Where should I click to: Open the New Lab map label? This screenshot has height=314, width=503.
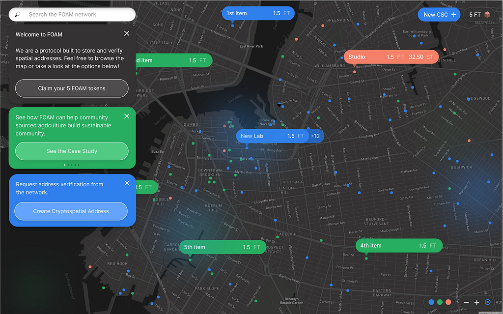coord(272,136)
